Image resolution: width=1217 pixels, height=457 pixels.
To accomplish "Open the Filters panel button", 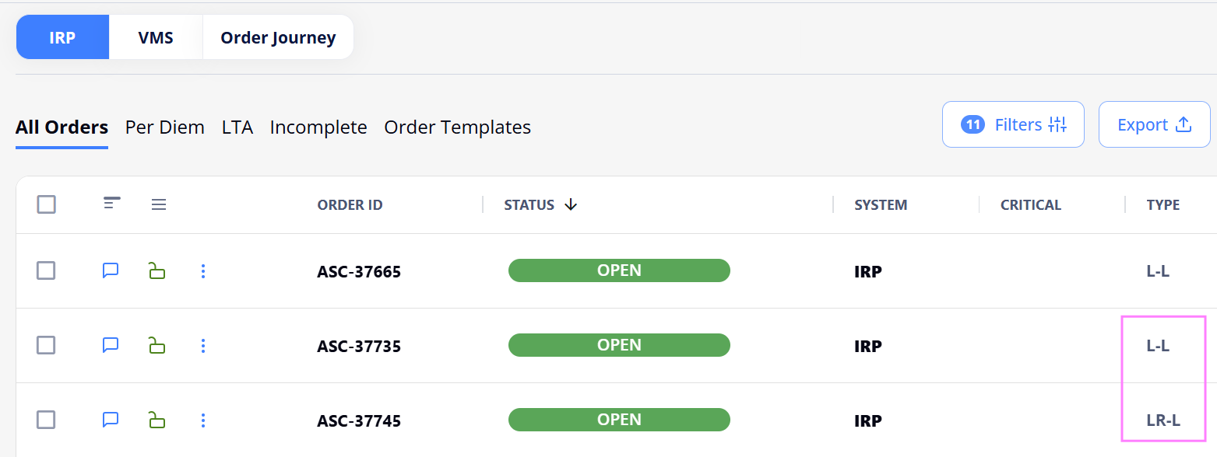I will [x=1013, y=124].
